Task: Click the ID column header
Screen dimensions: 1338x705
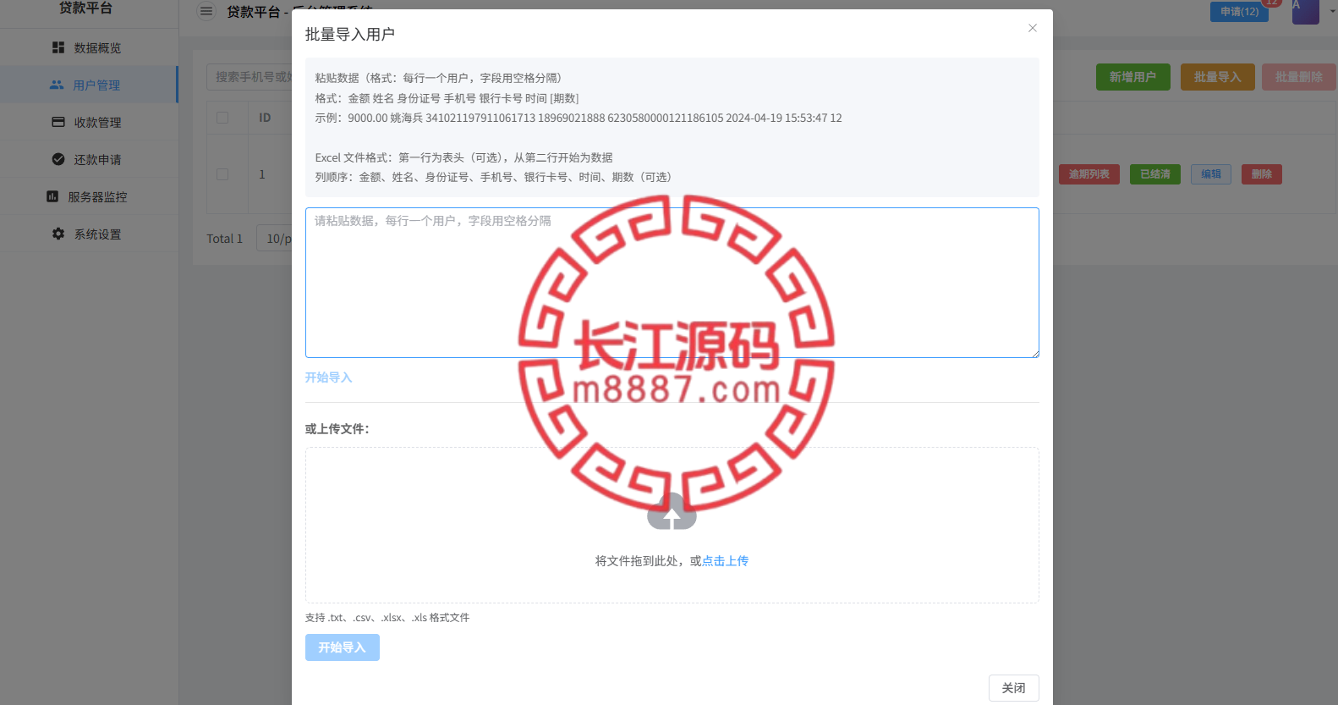Action: [265, 118]
